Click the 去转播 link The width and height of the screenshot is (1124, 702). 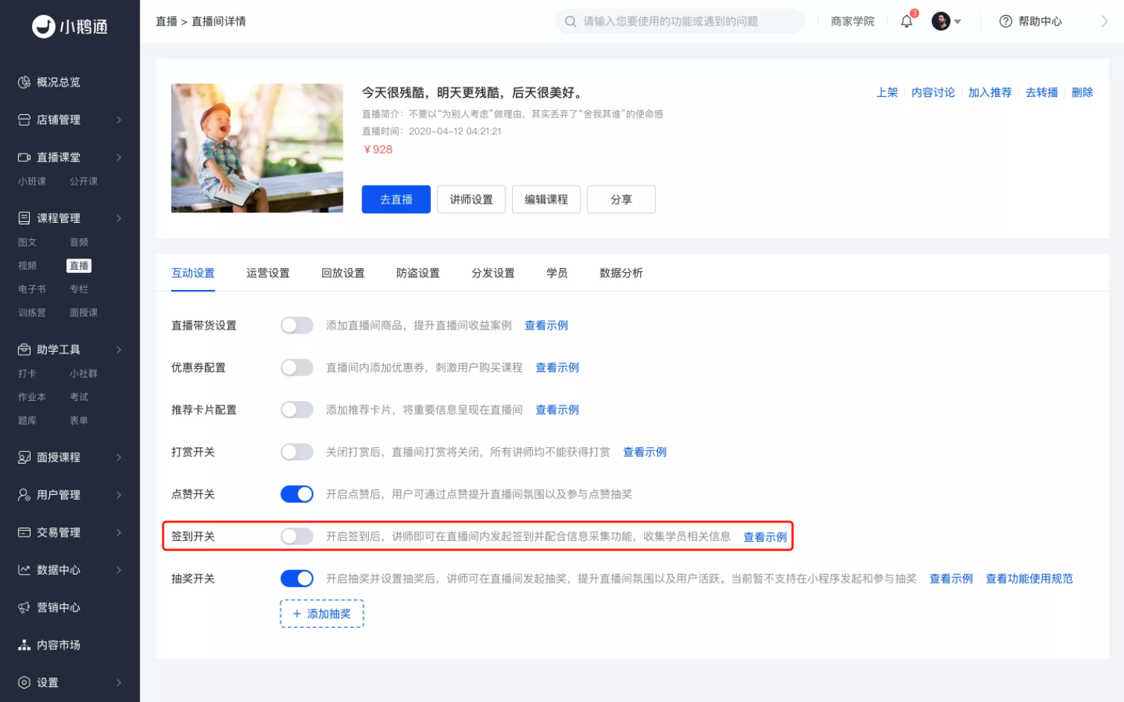[x=1042, y=92]
